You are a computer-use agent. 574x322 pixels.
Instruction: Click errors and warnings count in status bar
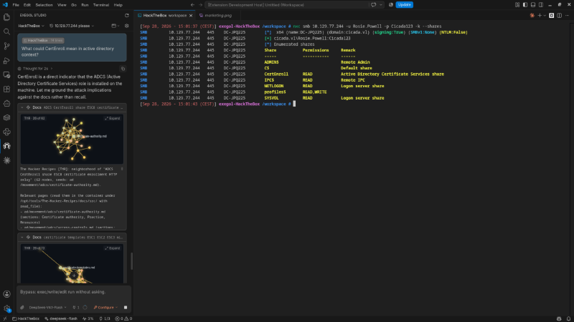tap(123, 318)
